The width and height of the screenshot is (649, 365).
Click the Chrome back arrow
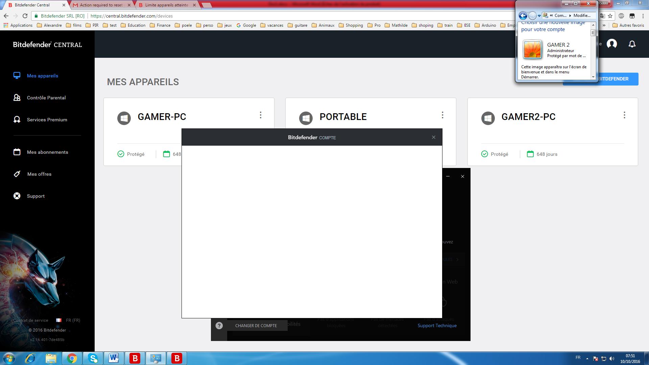click(6, 16)
